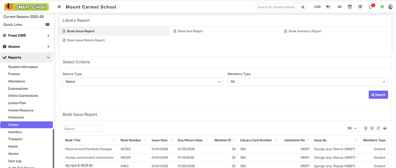This screenshot has width=396, height=168.
Task: Switch to the Book Due Report tab
Action: (x=190, y=31)
